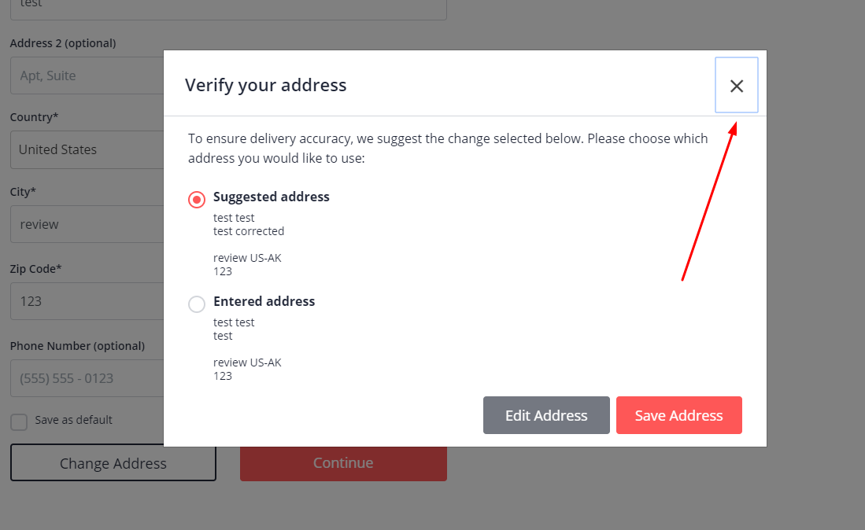865x530 pixels.
Task: Close the Verify your address dialog
Action: (x=736, y=86)
